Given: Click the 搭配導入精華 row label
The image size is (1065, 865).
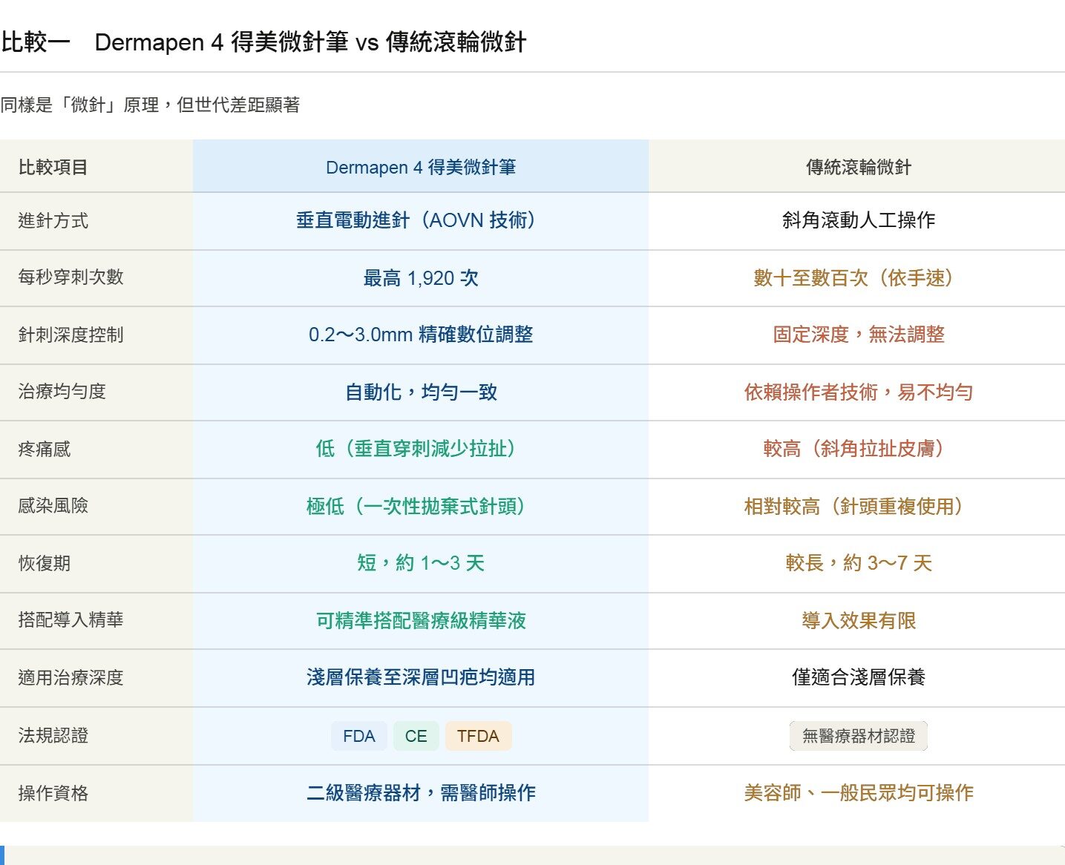Looking at the screenshot, I should [x=96, y=621].
